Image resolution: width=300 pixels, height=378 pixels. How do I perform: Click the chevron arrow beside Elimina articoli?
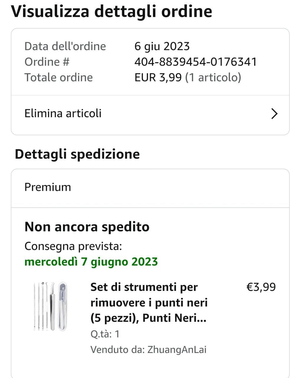[274, 114]
